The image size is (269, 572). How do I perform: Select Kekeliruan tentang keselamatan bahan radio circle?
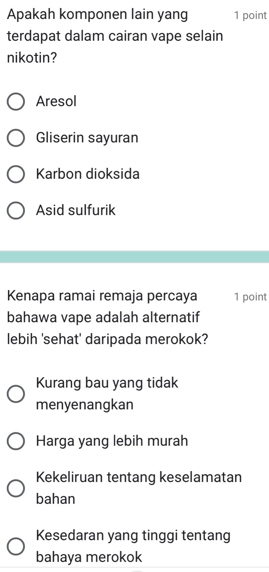(x=16, y=489)
